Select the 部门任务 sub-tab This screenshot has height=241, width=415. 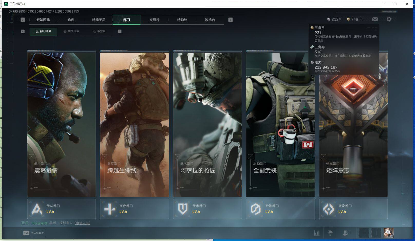click(x=43, y=31)
